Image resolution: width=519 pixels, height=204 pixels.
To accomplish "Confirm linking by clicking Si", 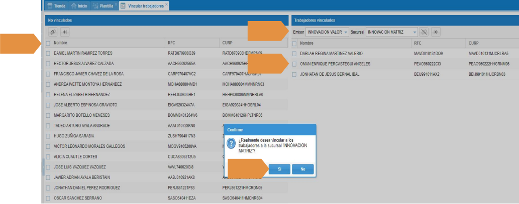I will click(279, 169).
